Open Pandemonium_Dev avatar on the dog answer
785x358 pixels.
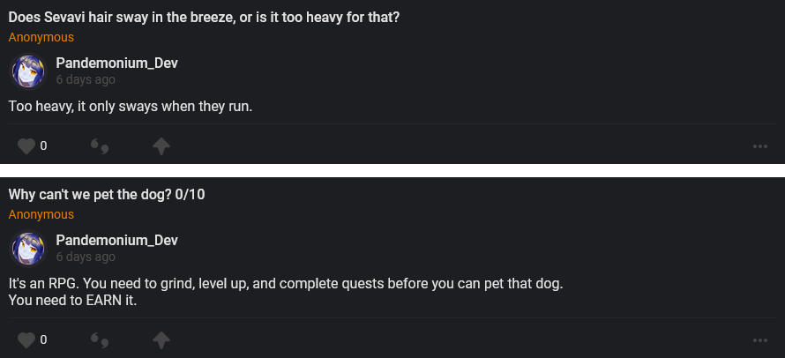26,249
